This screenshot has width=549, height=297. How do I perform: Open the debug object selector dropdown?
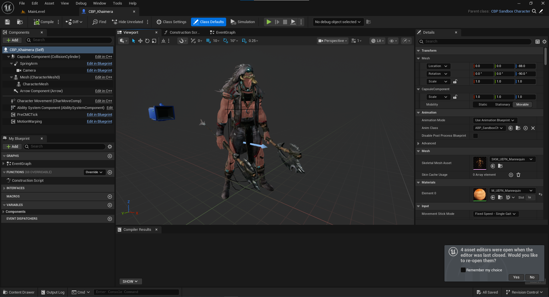coord(338,22)
